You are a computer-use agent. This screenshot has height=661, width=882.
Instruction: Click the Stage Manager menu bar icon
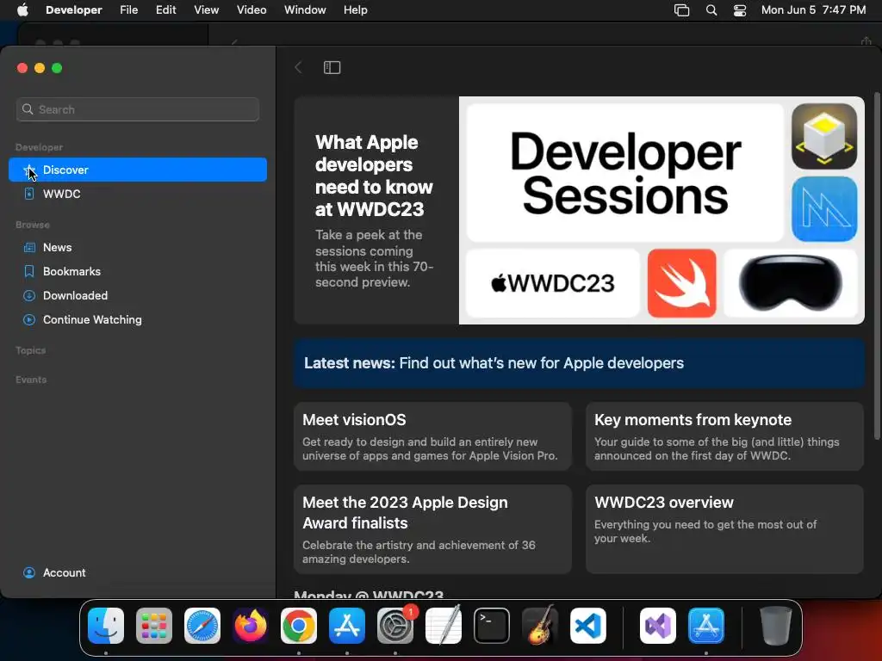pyautogui.click(x=682, y=10)
